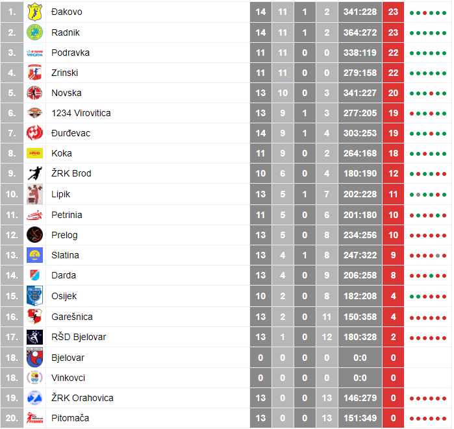The width and height of the screenshot is (454, 429).
Task: Select the Zrinski club crest
Action: pyautogui.click(x=34, y=73)
